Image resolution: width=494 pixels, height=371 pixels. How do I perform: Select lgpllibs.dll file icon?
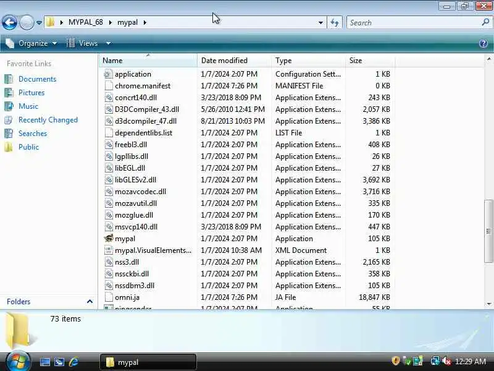pos(108,156)
